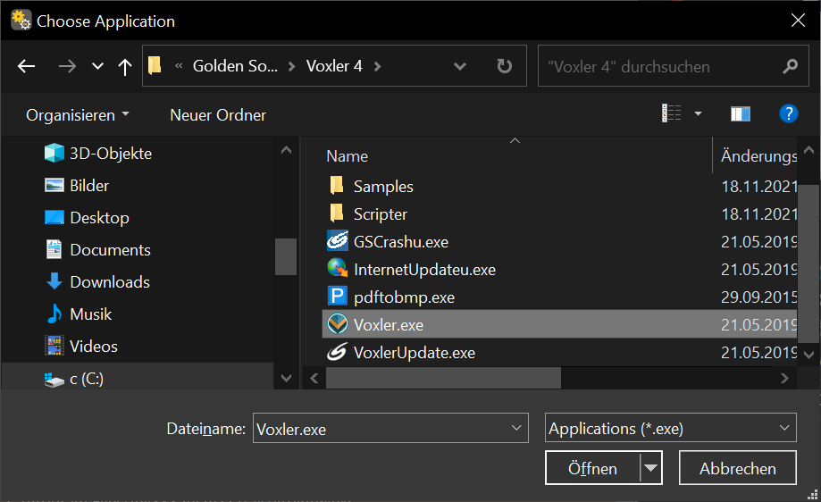This screenshot has height=502, width=821.
Task: Click the Downloads arrow icon
Action: pos(54,281)
